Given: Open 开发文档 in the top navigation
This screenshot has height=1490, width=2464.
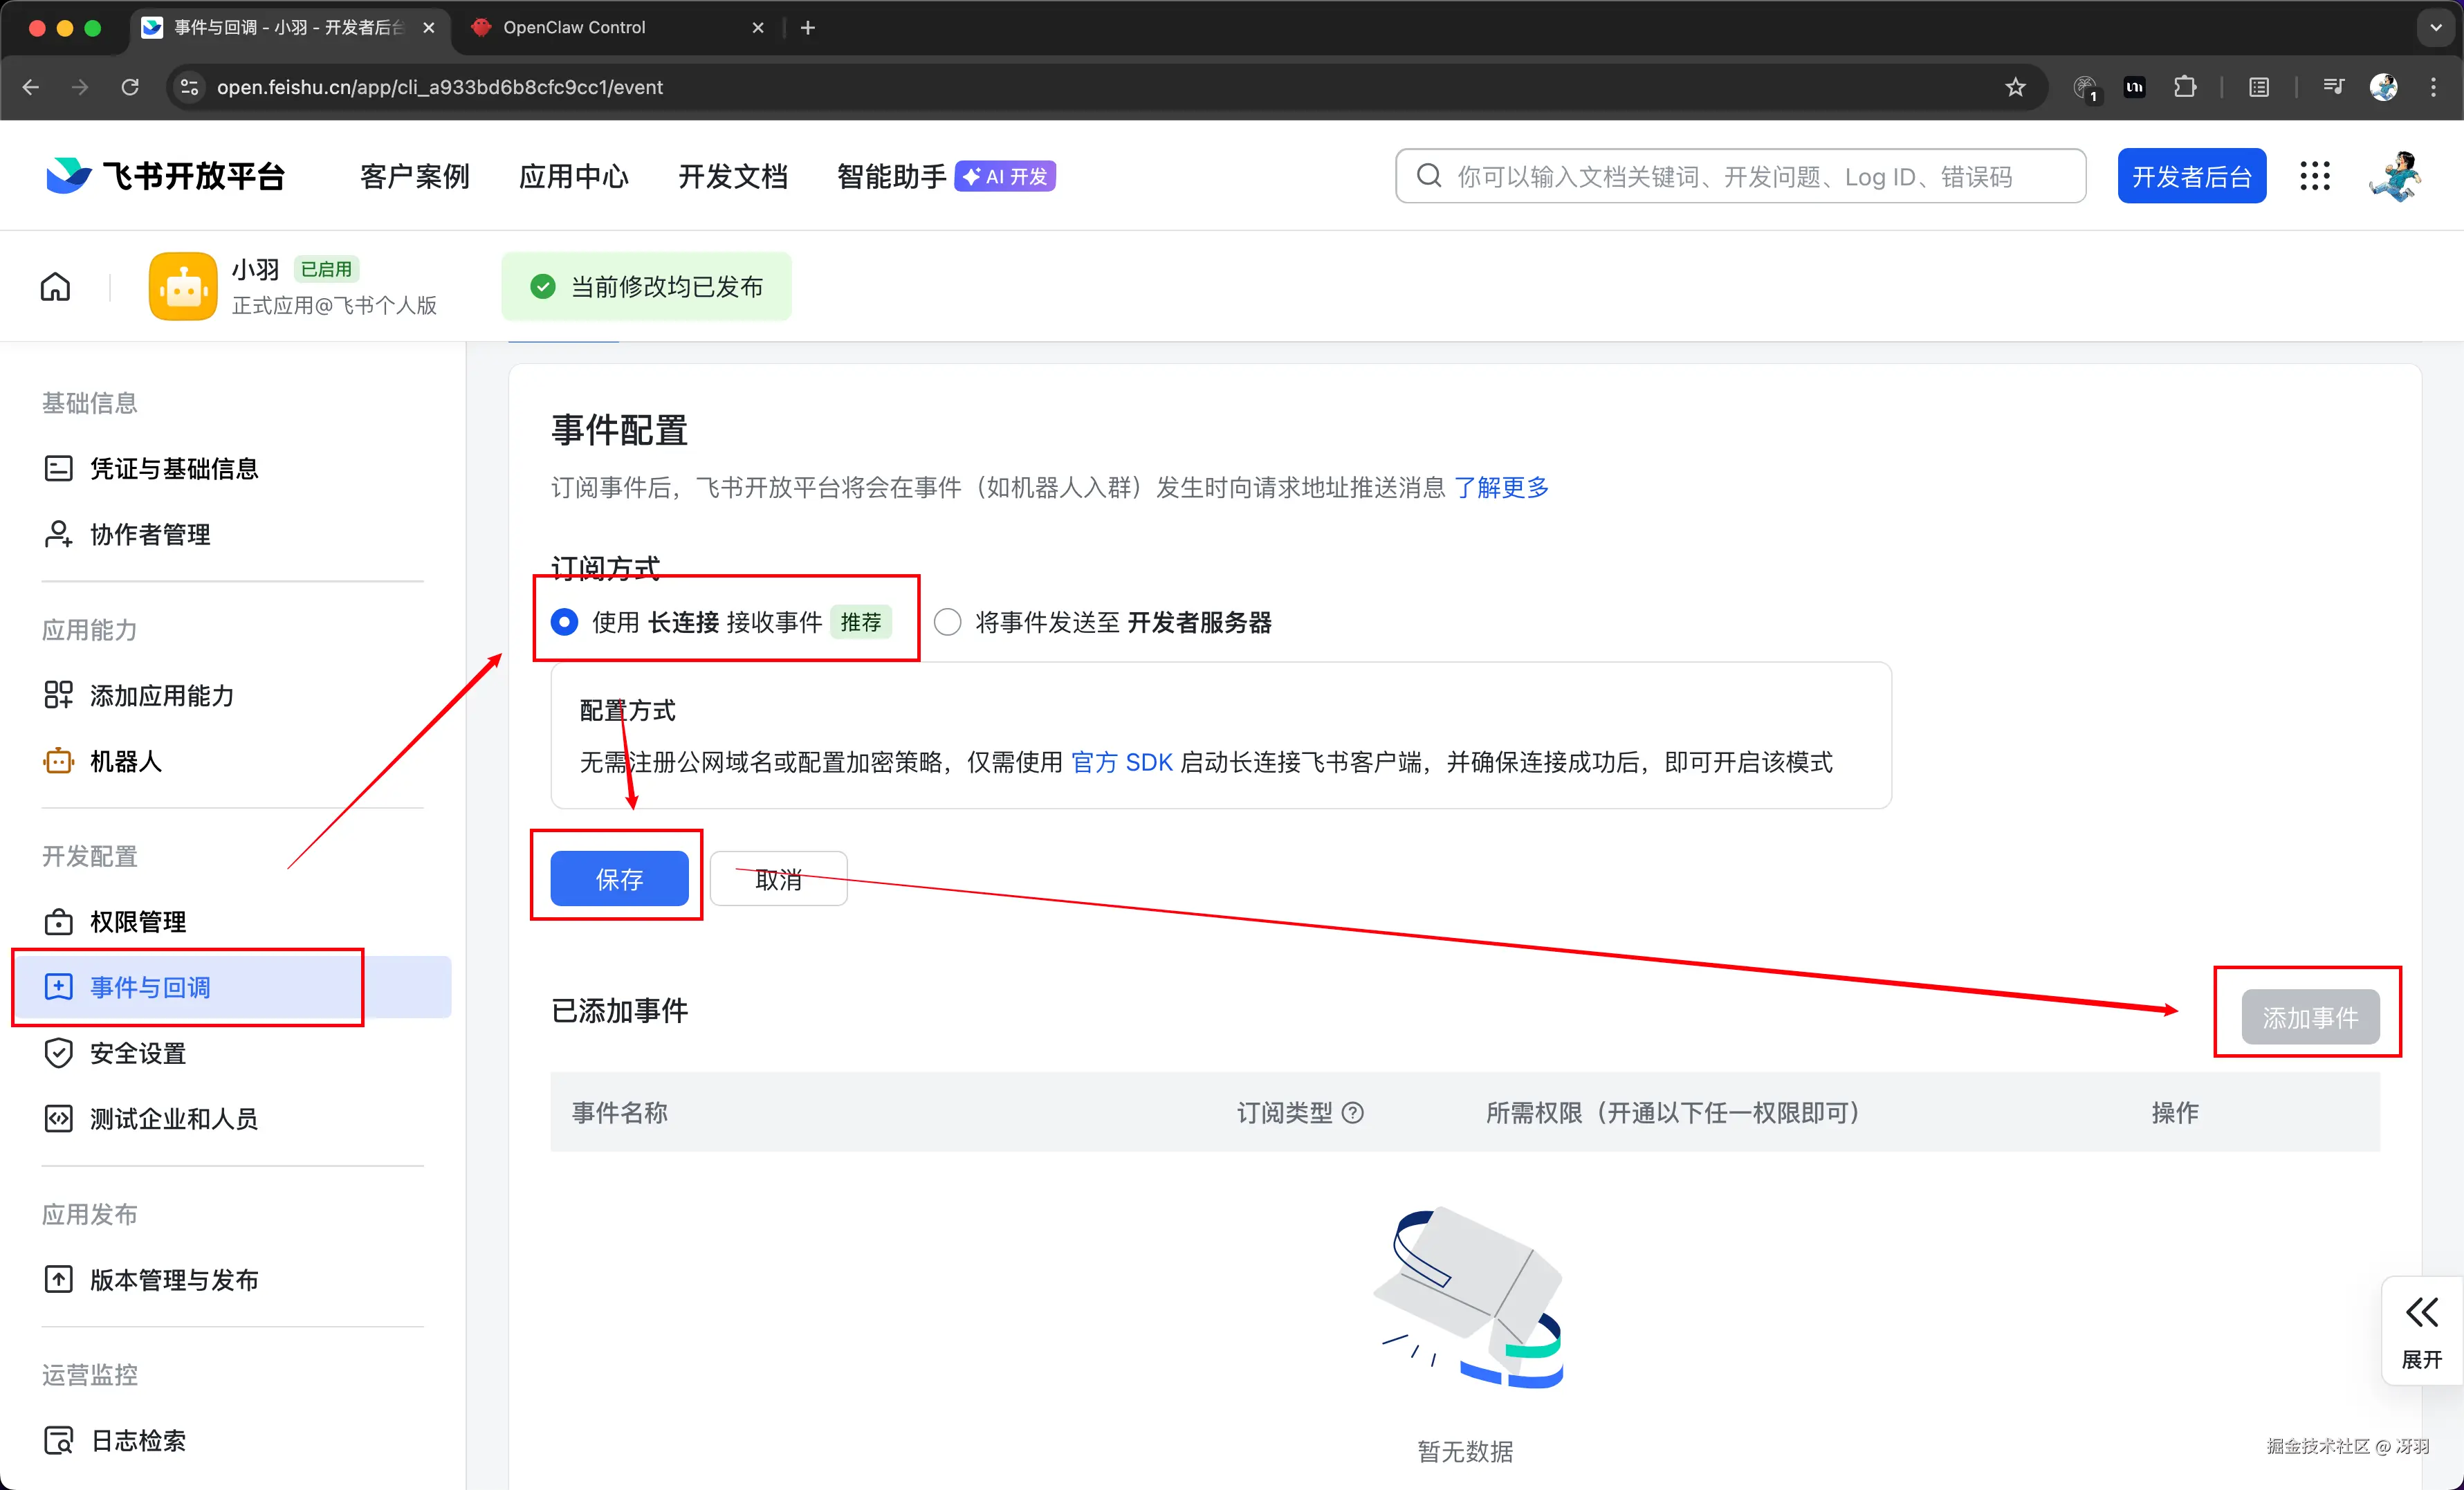Looking at the screenshot, I should click(x=732, y=176).
